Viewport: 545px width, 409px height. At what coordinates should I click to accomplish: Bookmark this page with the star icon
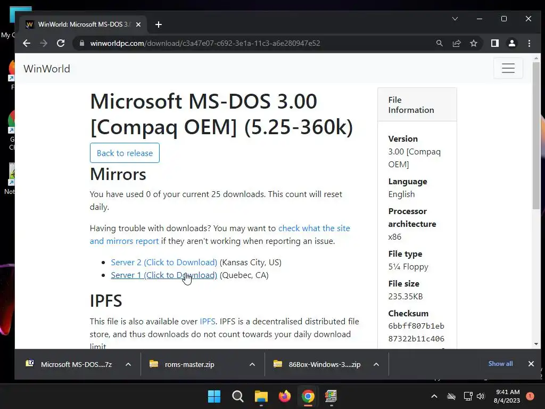click(473, 43)
